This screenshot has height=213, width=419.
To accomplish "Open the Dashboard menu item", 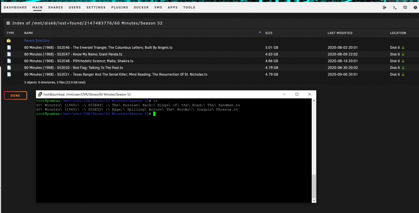I will [x=15, y=8].
